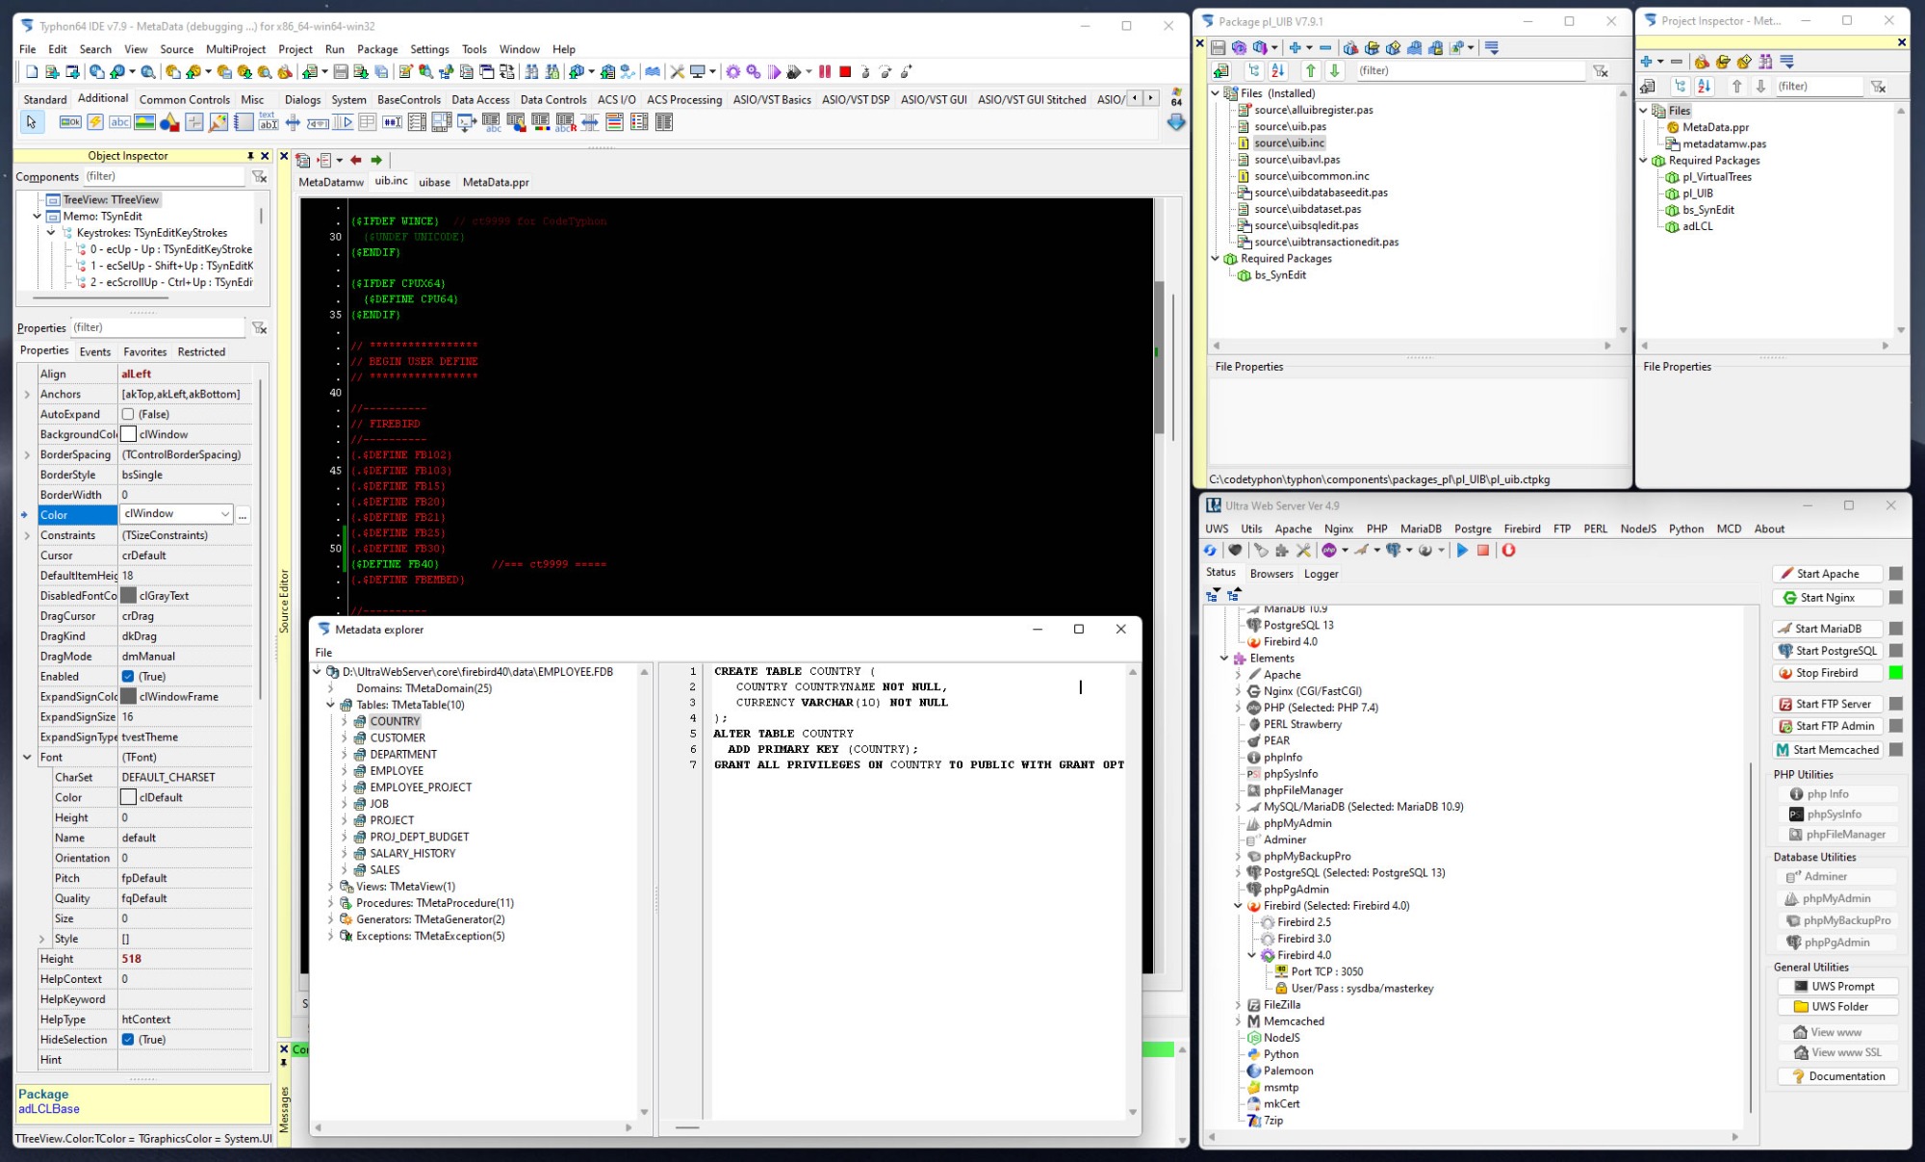Image resolution: width=1925 pixels, height=1162 pixels.
Task: Click the Start Apache button
Action: (1827, 574)
